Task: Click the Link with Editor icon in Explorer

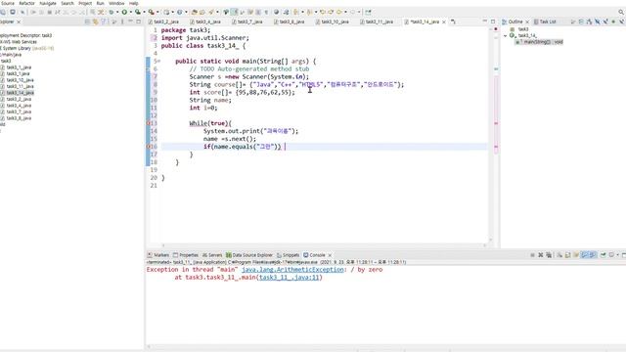Action: click(x=96, y=22)
